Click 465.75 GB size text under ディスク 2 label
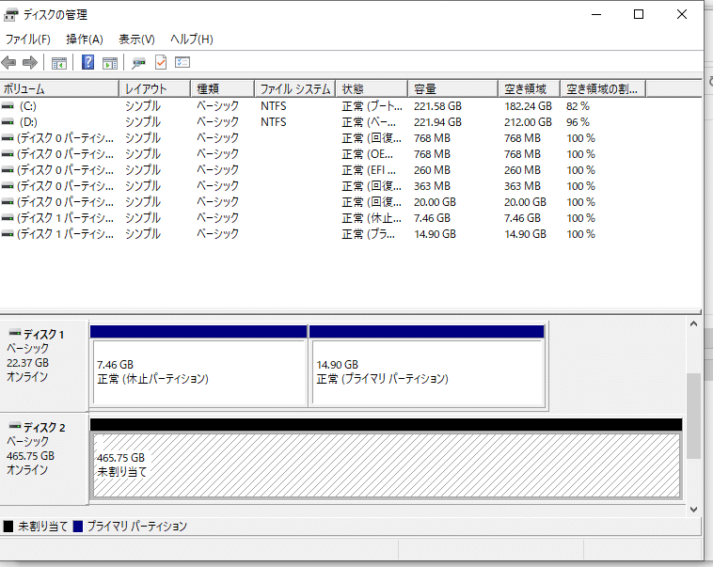 [x=30, y=456]
